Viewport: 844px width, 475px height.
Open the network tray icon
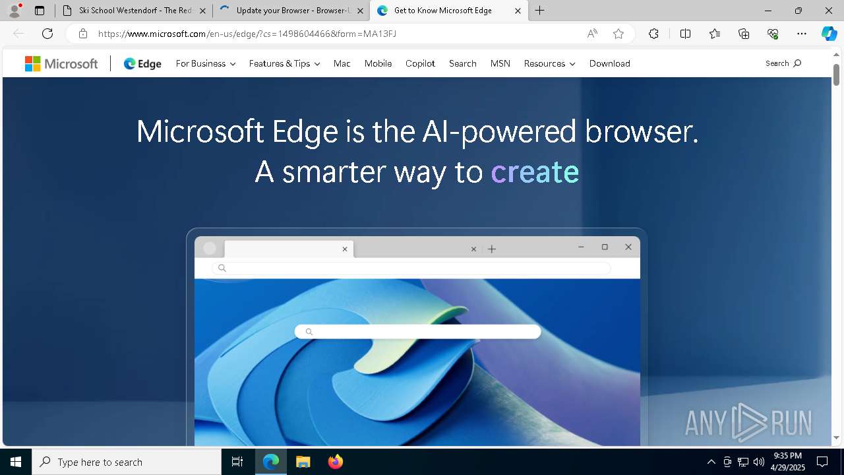click(743, 462)
